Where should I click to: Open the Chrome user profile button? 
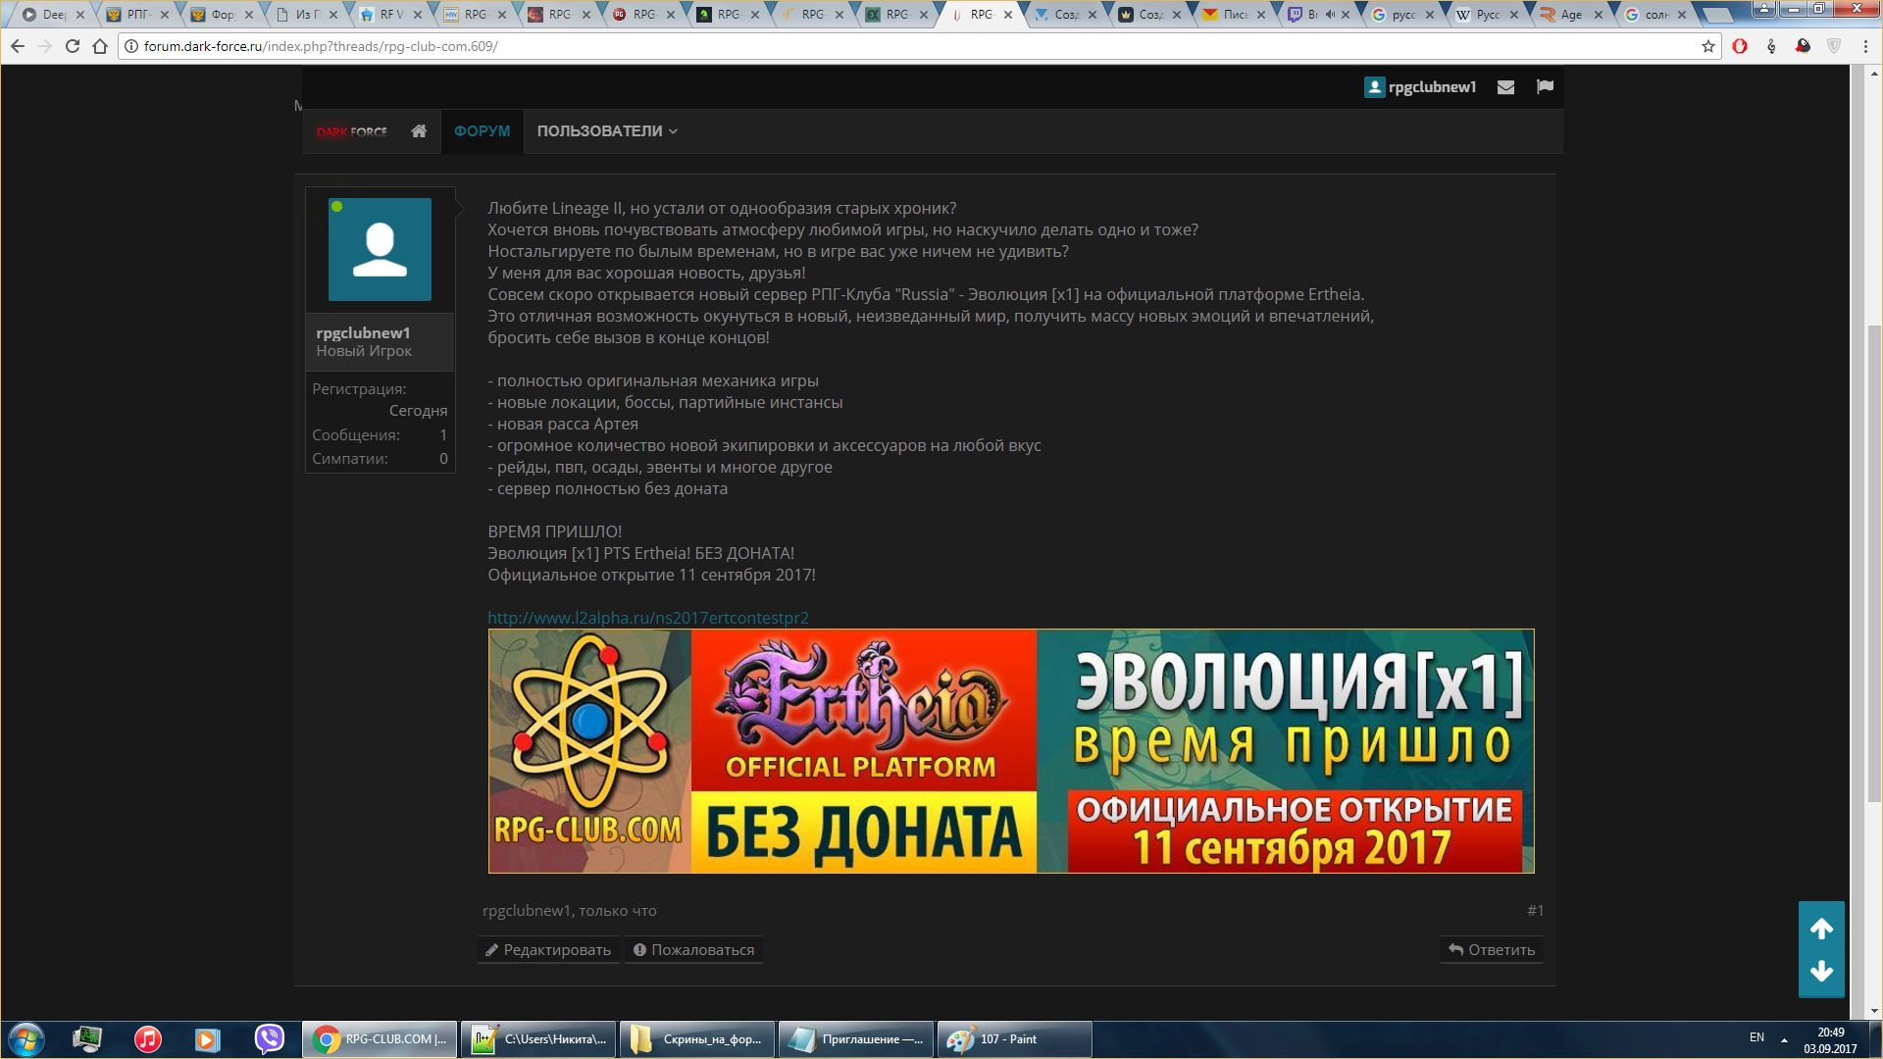pos(1764,9)
